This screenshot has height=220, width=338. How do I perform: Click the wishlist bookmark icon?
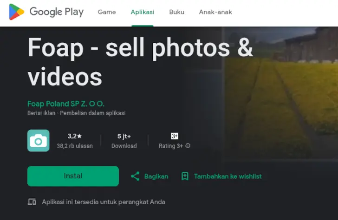185,176
